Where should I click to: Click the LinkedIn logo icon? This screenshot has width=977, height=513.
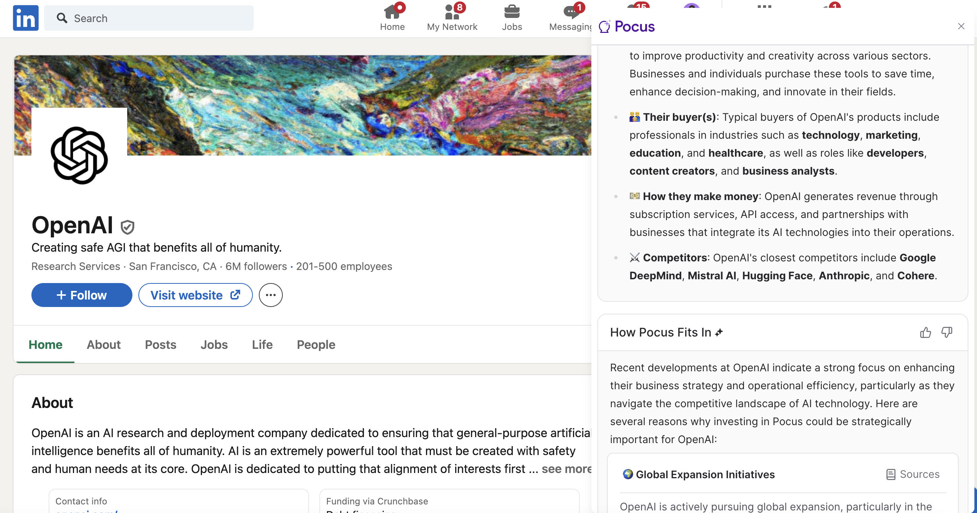click(25, 18)
